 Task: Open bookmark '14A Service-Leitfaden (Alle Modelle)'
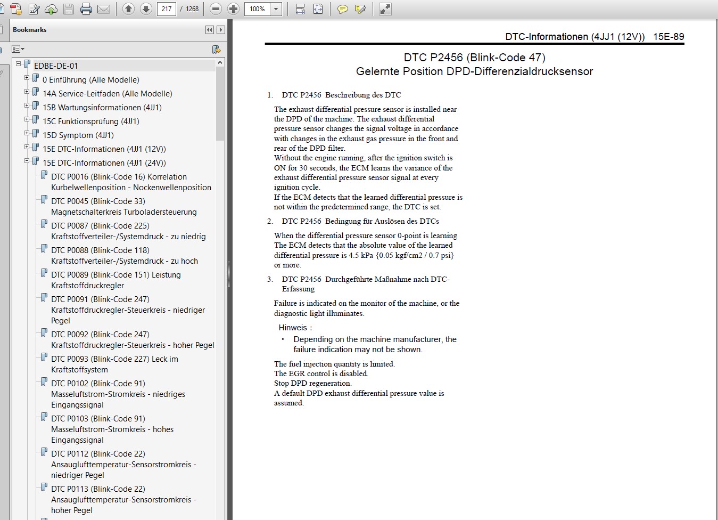[108, 94]
